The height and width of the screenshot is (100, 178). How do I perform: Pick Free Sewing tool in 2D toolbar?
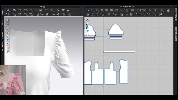[x=97, y=14]
